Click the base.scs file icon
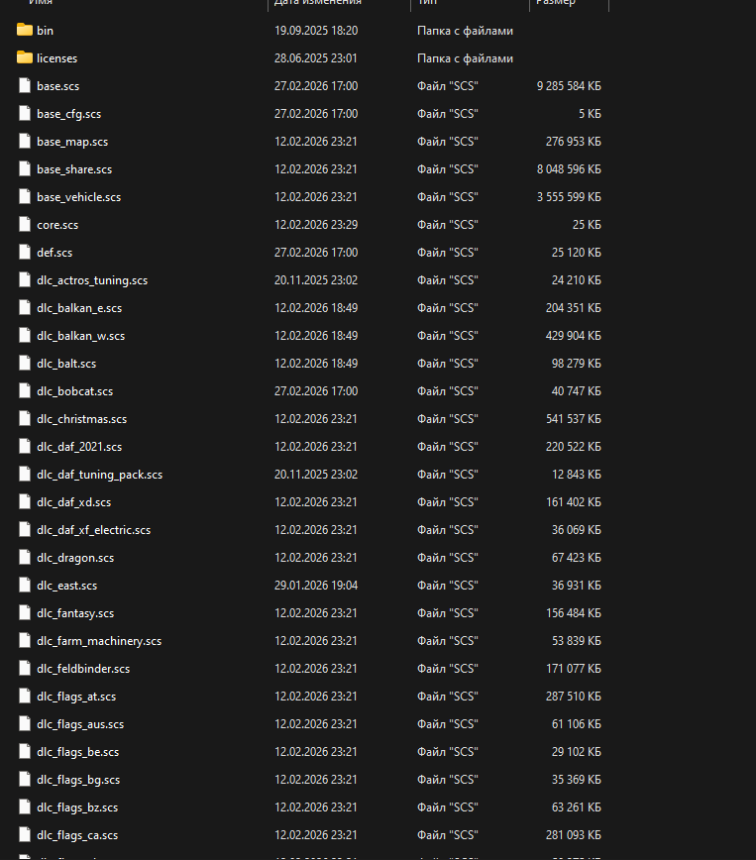 pyautogui.click(x=25, y=86)
